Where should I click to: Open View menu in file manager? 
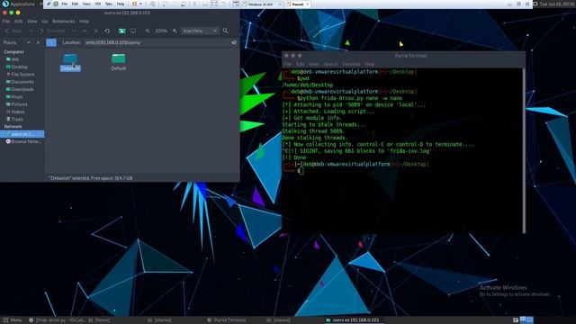click(32, 22)
